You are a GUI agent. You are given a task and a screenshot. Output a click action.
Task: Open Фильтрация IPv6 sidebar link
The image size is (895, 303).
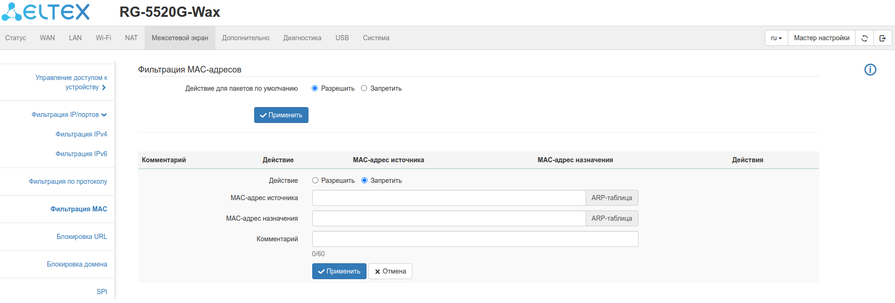coord(81,154)
